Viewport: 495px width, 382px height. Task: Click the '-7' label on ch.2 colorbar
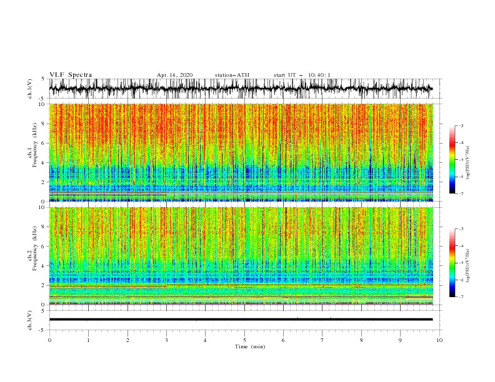(x=461, y=297)
